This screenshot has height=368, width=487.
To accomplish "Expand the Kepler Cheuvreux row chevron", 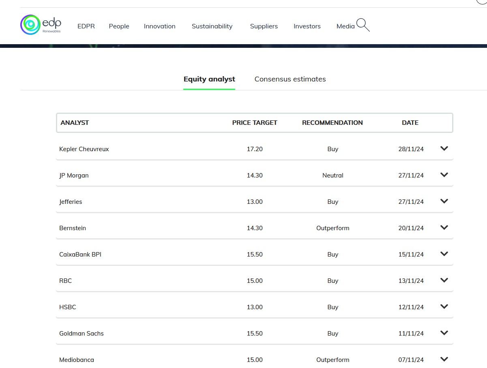I will point(444,149).
